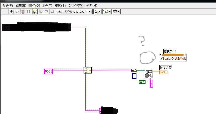Click the YScale.Ofst&Mult property item
Image resolution: width=216 pixels, height=114 pixels.
(173, 59)
